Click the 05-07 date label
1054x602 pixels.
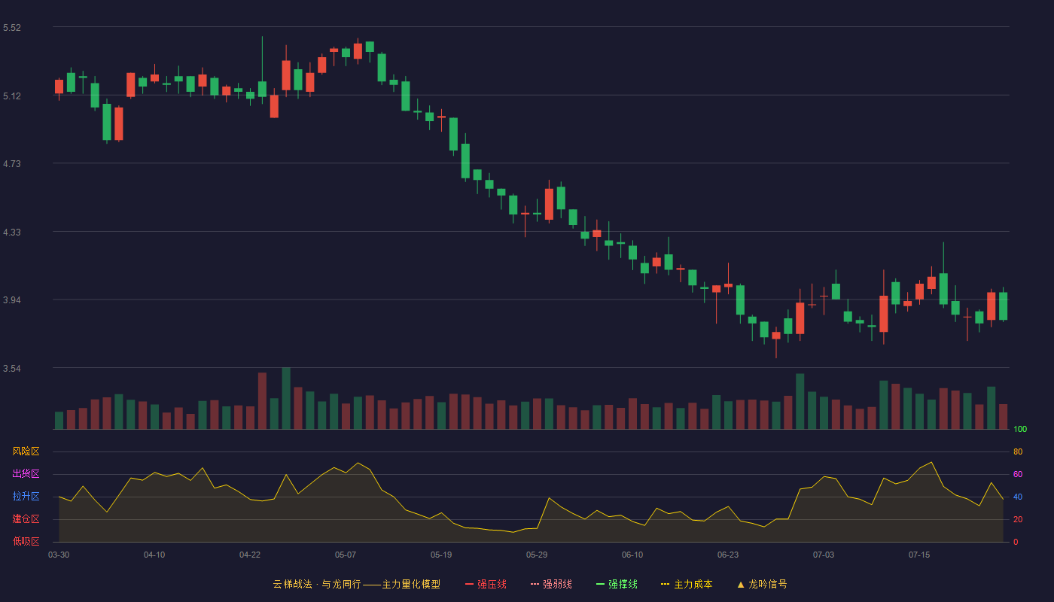pyautogui.click(x=346, y=555)
